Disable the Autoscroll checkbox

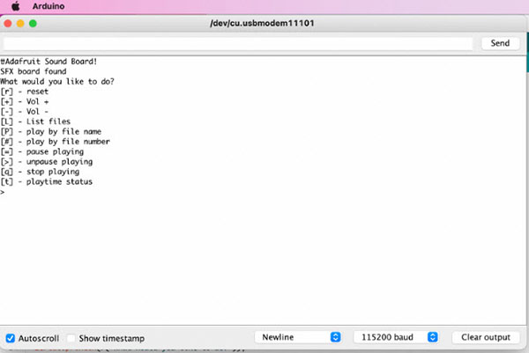(x=11, y=338)
